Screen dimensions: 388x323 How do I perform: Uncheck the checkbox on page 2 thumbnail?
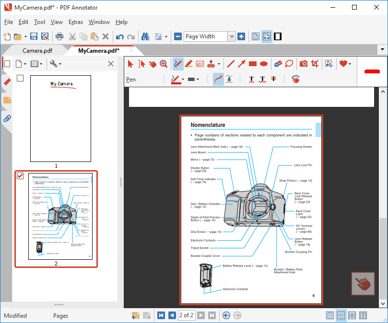[x=20, y=176]
